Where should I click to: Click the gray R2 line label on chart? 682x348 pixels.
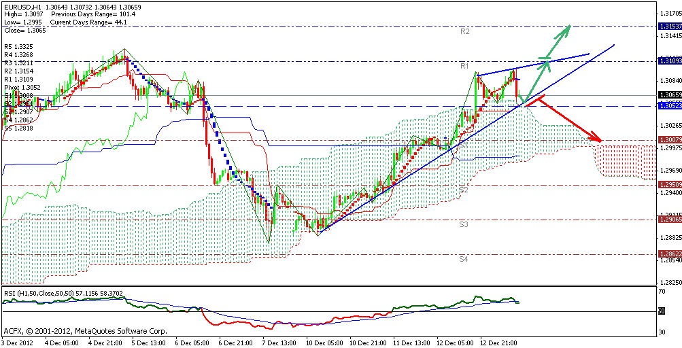click(465, 32)
